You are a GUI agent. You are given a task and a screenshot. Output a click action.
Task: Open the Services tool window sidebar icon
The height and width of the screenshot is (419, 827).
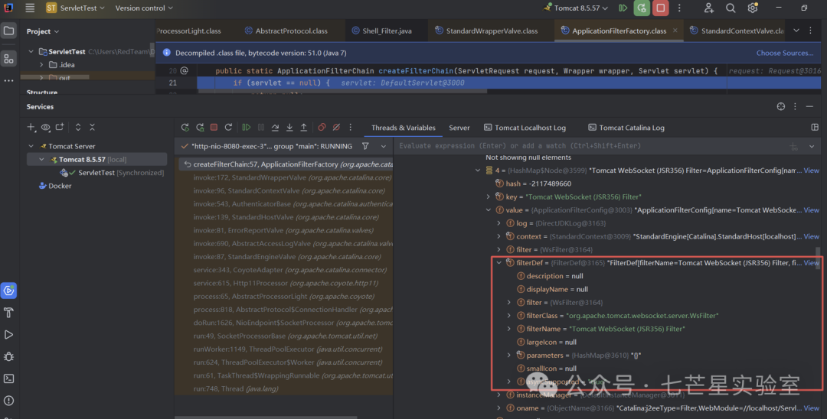click(8, 291)
